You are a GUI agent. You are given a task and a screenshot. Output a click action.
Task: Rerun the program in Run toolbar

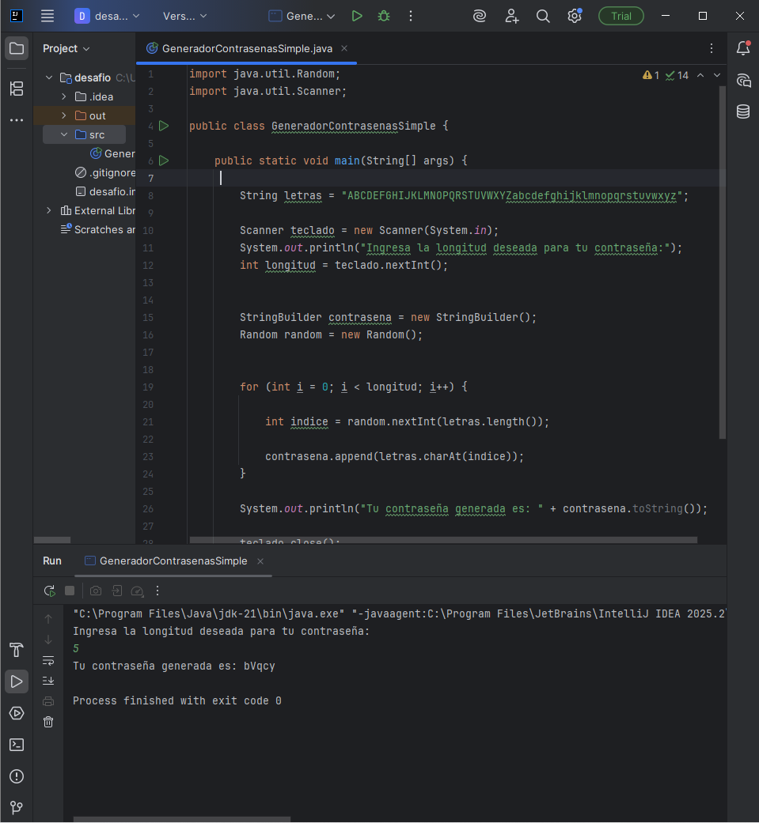tap(49, 591)
